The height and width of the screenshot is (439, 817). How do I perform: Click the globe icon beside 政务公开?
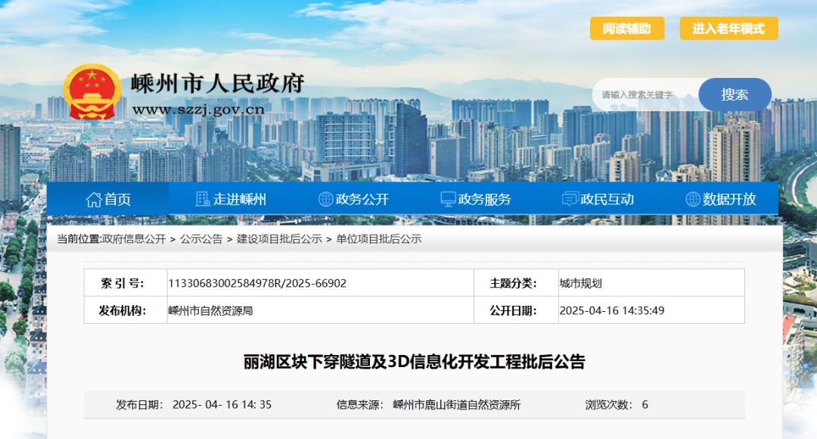[325, 199]
